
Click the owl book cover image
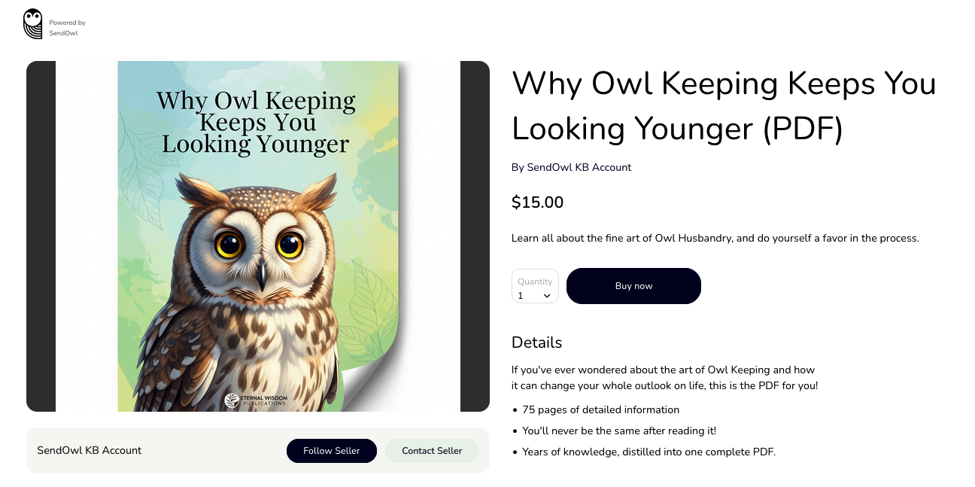coord(258,236)
